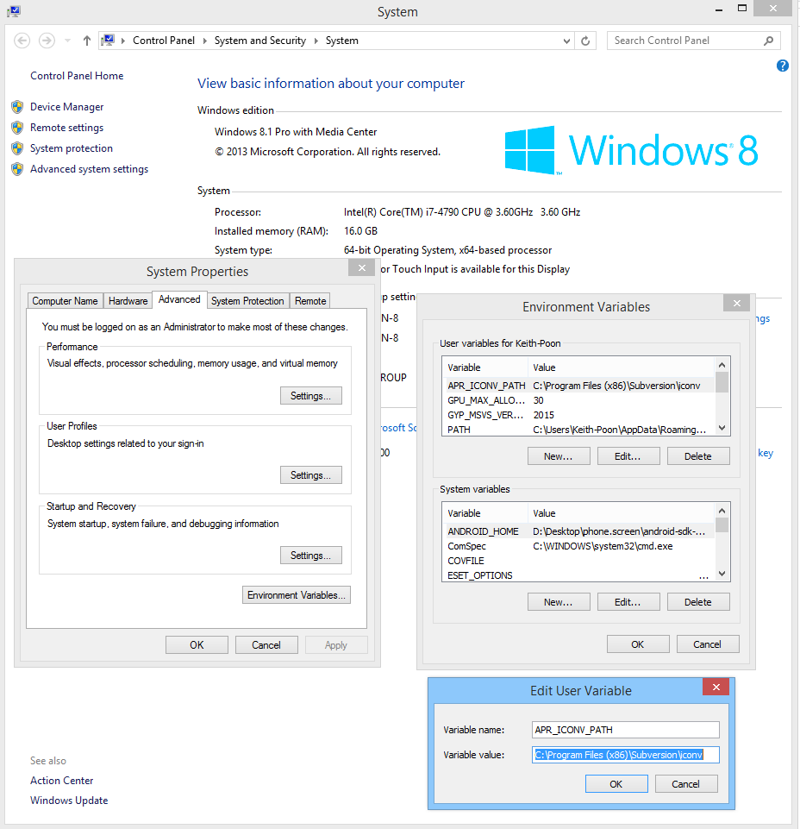800x829 pixels.
Task: Click OK in Edit User Variable
Action: point(616,784)
